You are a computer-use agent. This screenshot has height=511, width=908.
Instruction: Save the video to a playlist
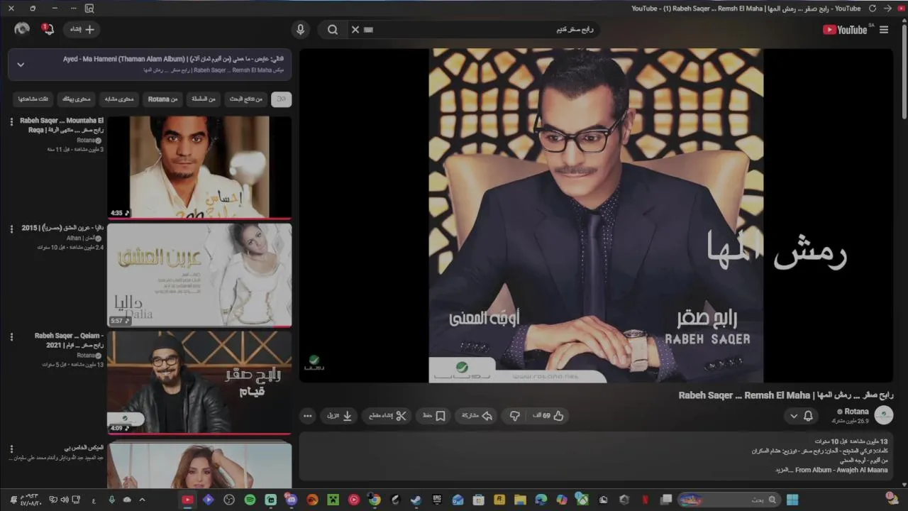433,416
